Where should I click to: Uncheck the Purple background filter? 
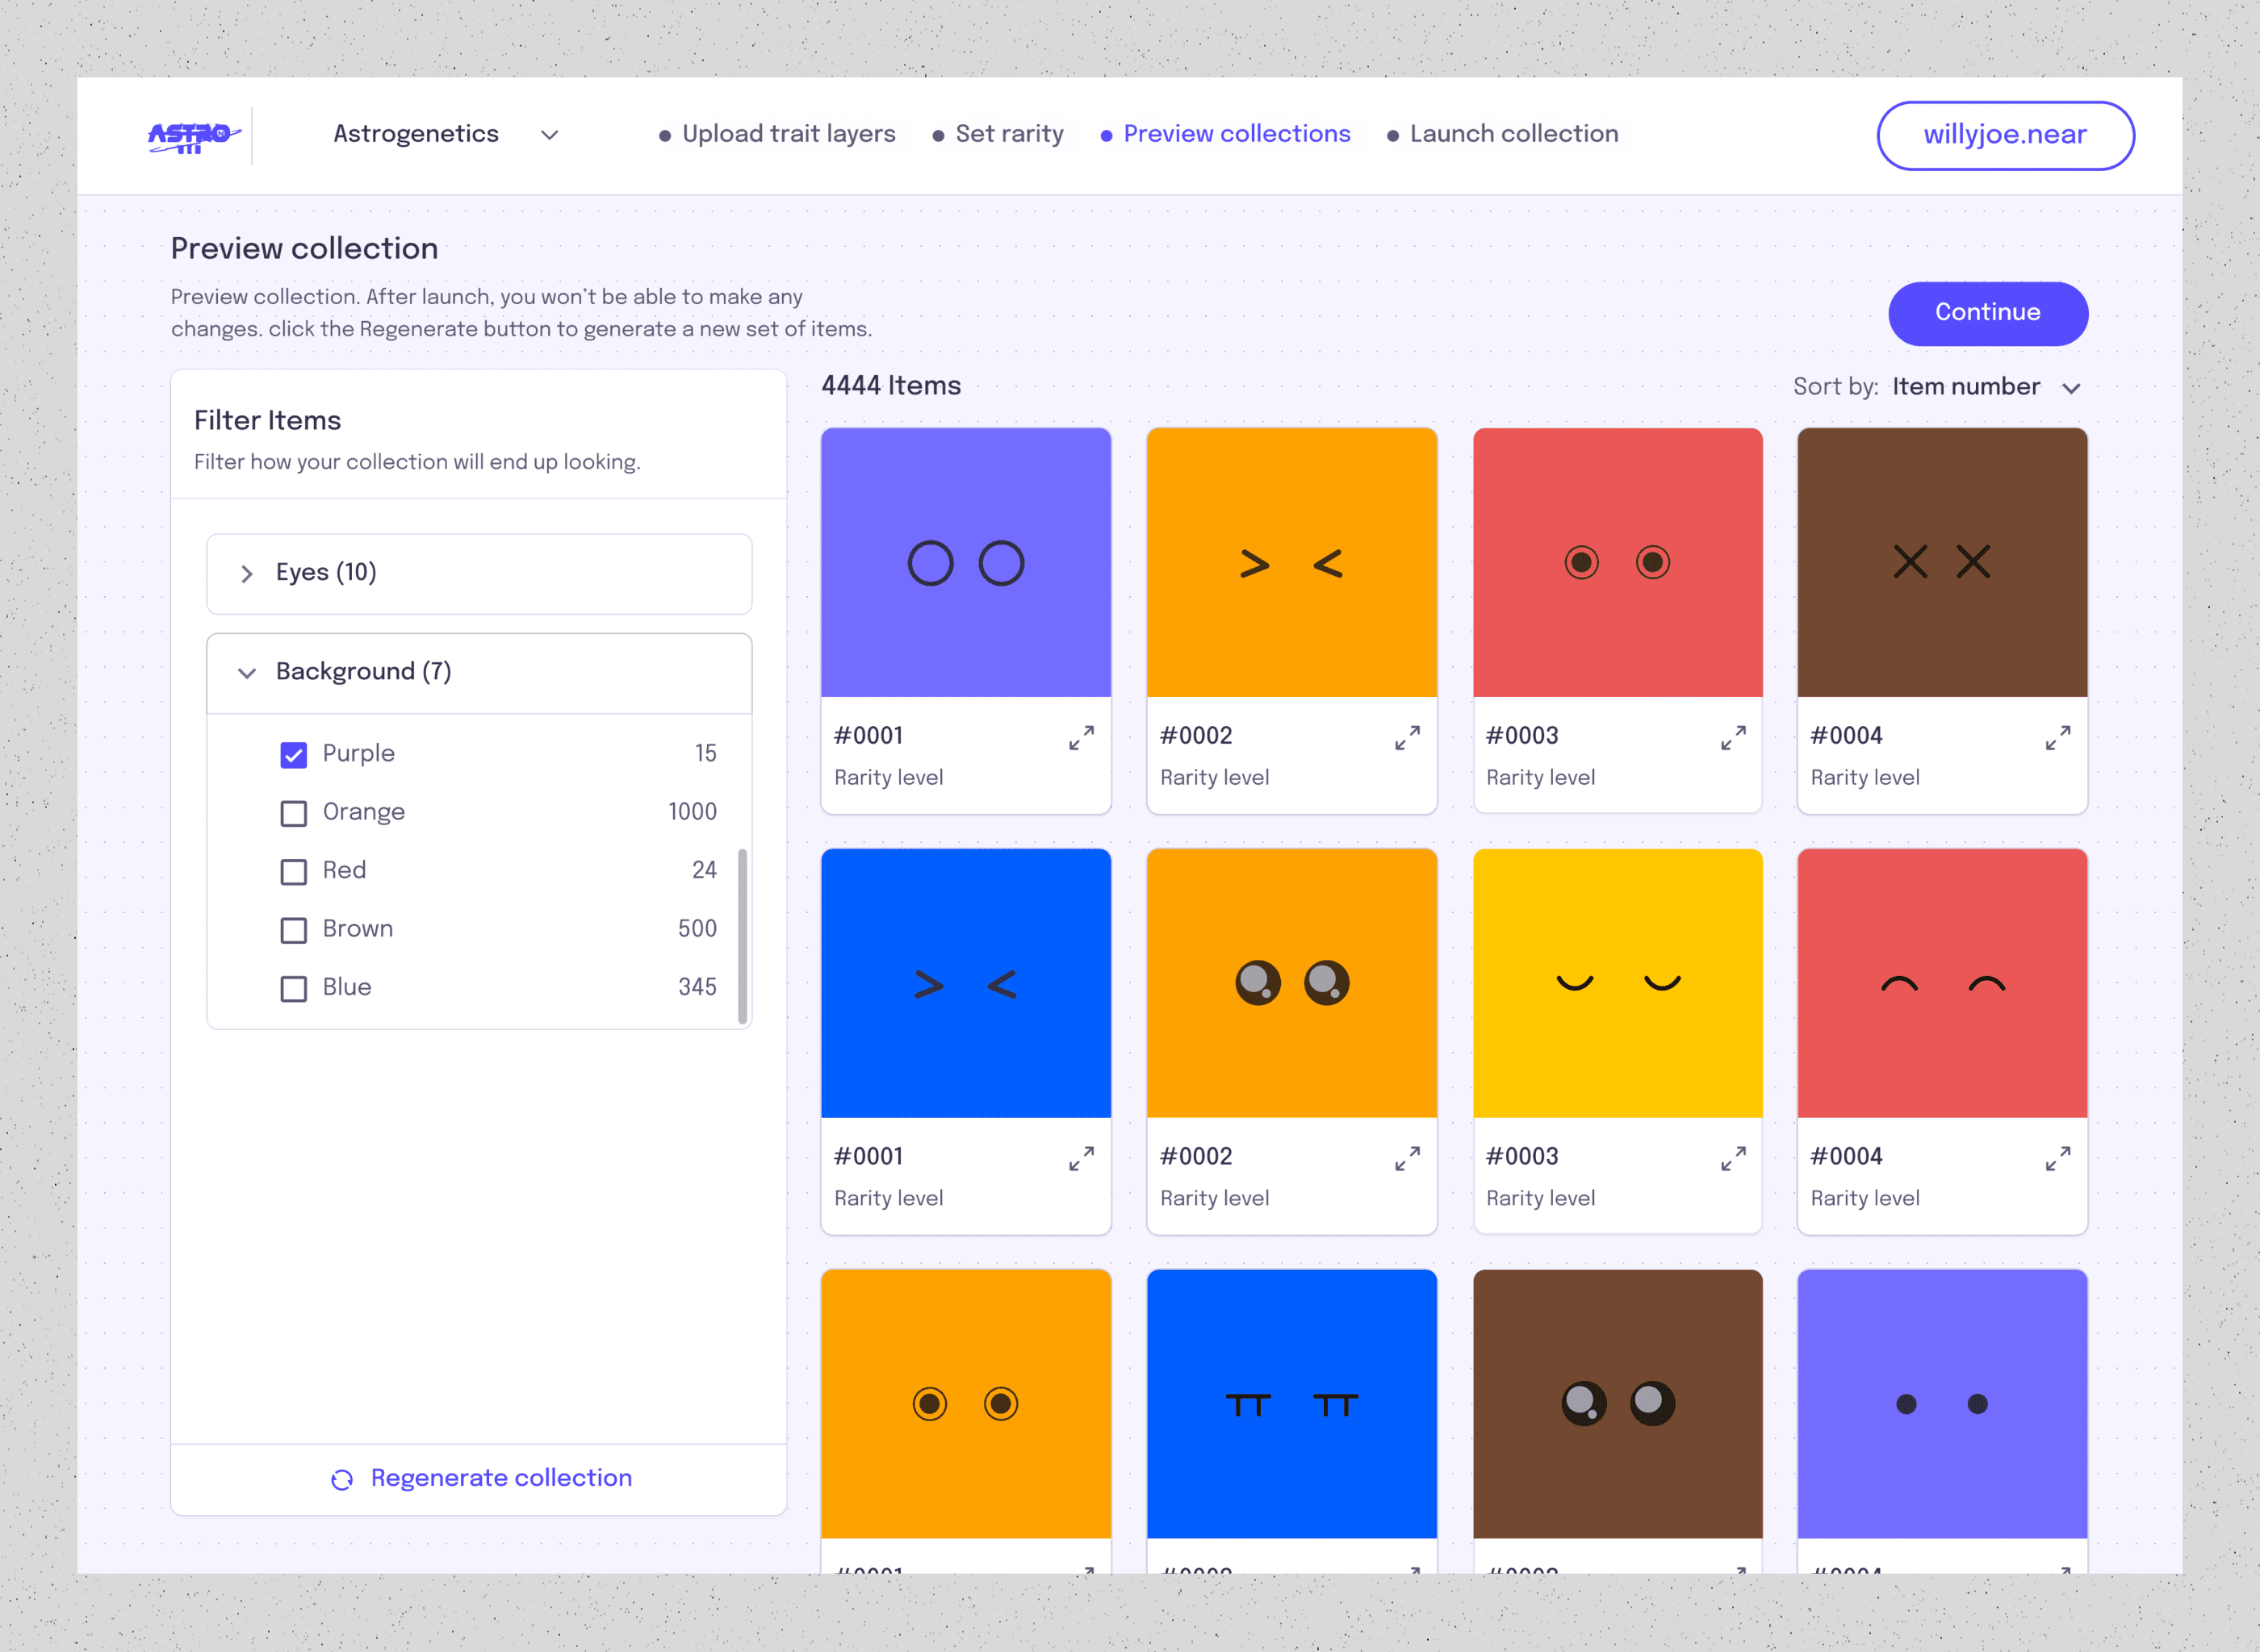(293, 755)
